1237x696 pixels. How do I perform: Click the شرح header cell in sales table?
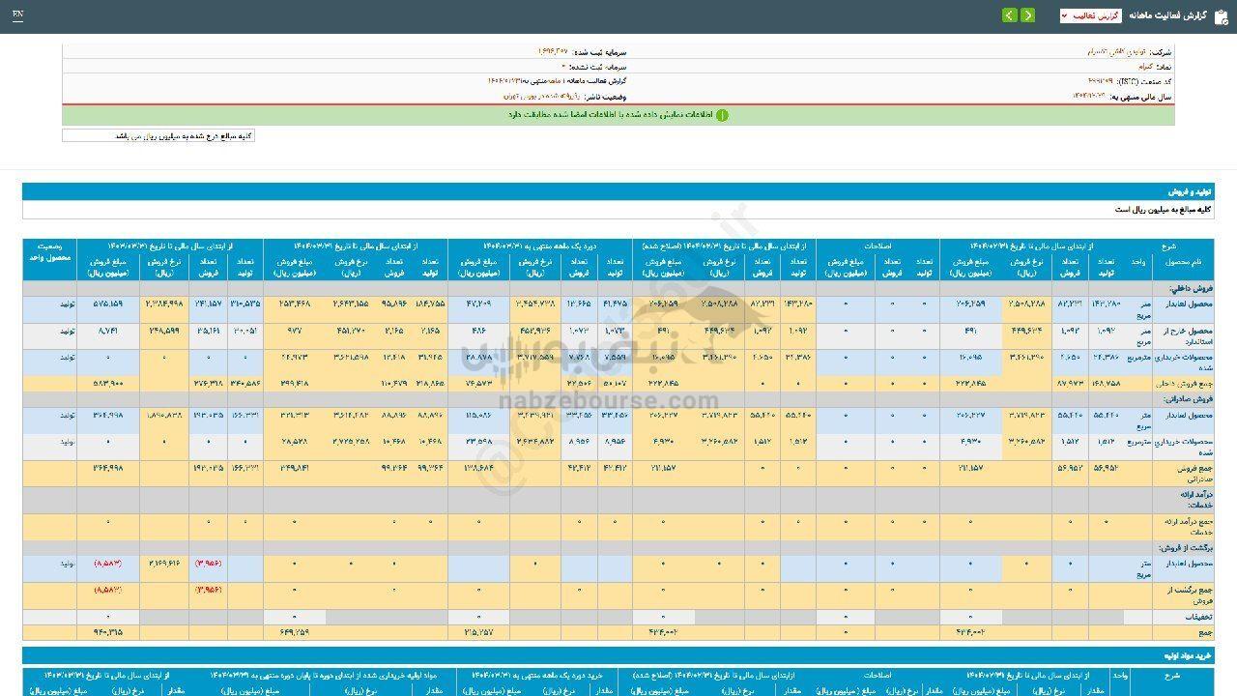1168,246
